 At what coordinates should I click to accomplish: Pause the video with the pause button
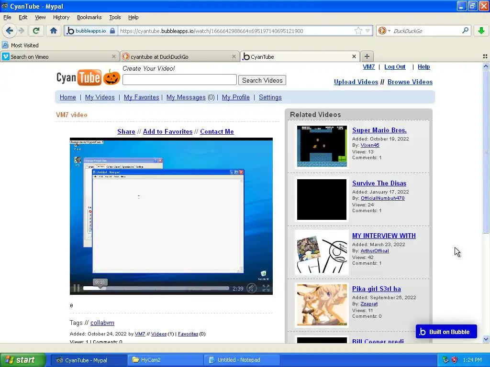click(x=76, y=288)
